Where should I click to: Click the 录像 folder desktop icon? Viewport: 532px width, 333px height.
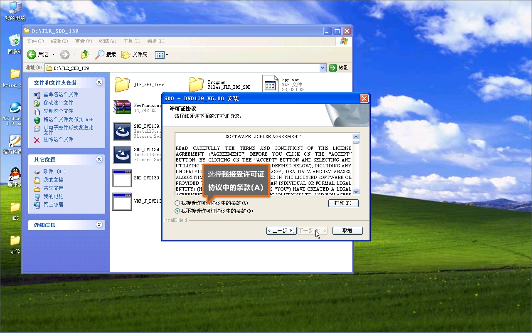[x=15, y=240]
